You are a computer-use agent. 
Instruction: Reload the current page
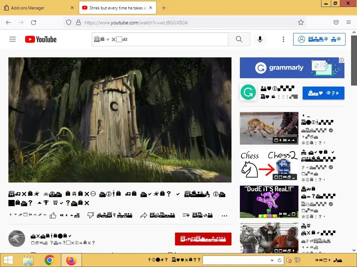pos(33,23)
